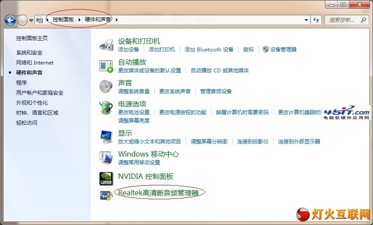
Task: Open the 管理音频设备 link
Action: coord(216,91)
